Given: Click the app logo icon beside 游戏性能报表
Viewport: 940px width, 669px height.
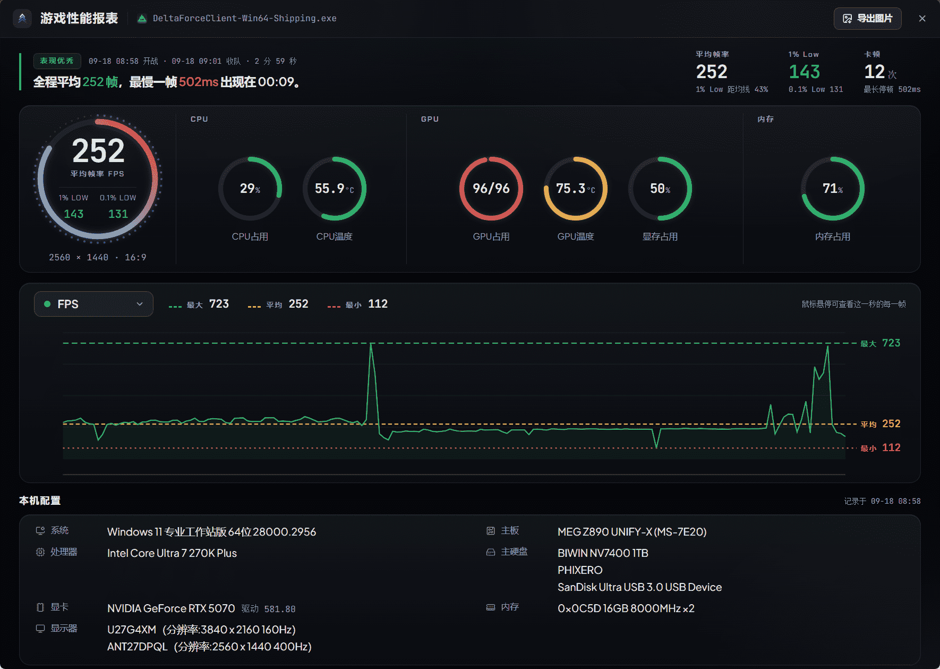Looking at the screenshot, I should (22, 18).
